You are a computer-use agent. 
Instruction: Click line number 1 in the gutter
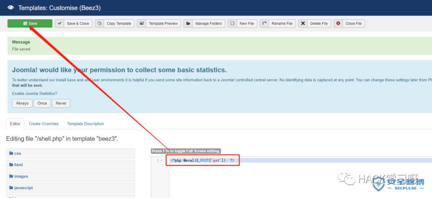pos(158,160)
